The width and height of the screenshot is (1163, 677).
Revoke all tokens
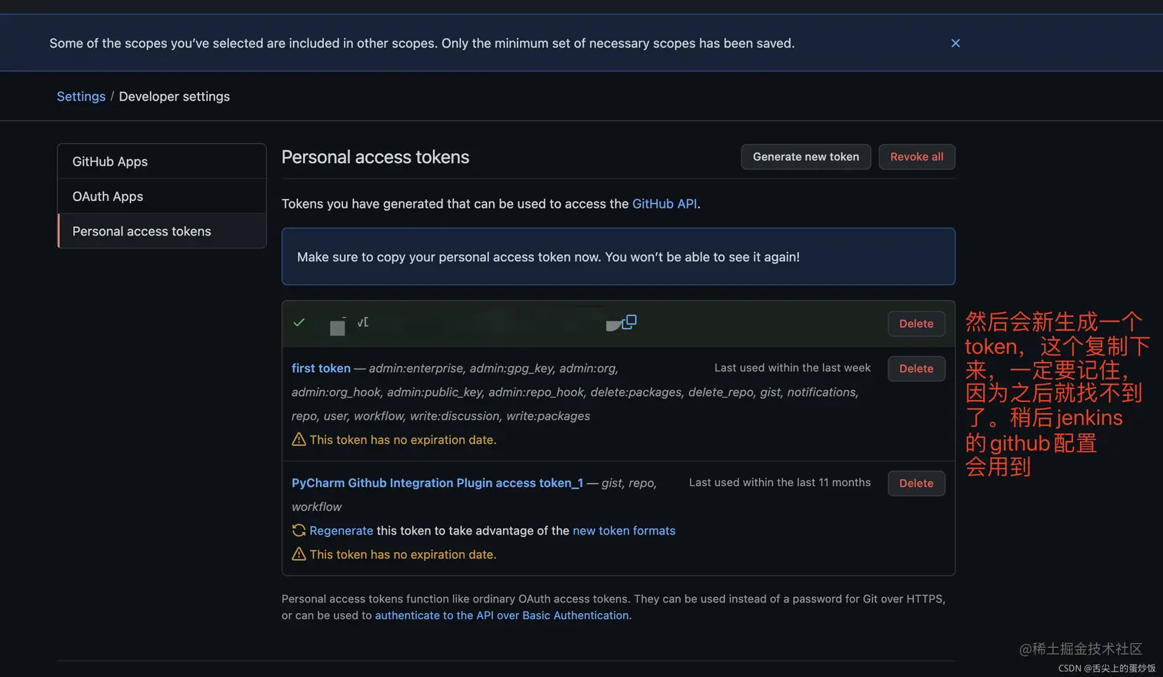pyautogui.click(x=916, y=157)
